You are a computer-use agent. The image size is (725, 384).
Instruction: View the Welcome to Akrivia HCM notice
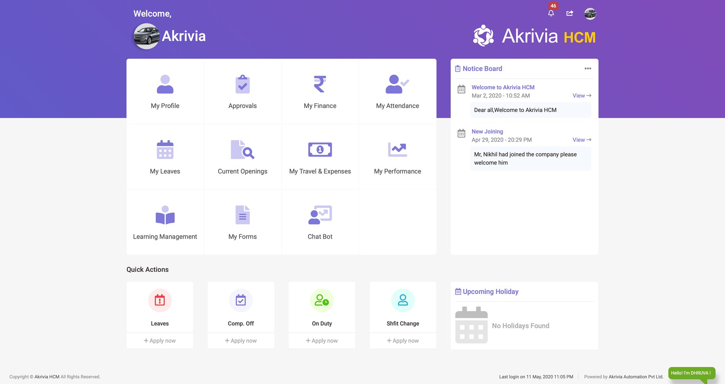(582, 95)
